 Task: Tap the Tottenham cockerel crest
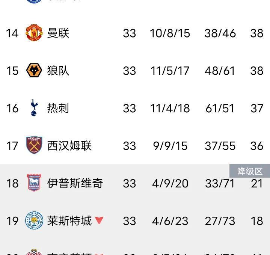34,108
